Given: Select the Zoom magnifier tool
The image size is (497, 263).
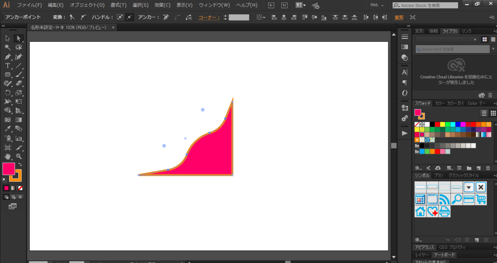Looking at the screenshot, I should (x=19, y=157).
